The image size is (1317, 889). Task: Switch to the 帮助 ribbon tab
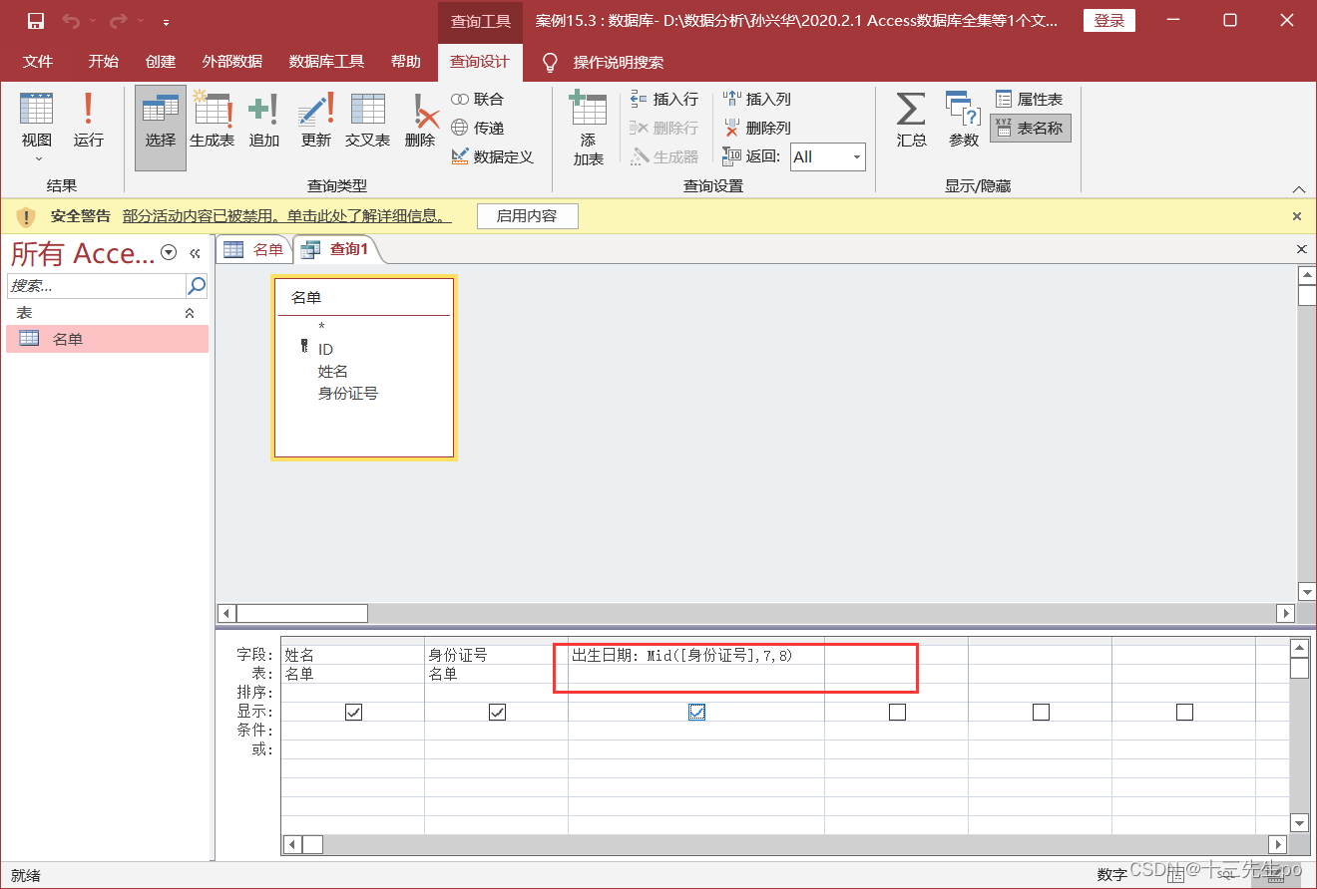[x=406, y=62]
